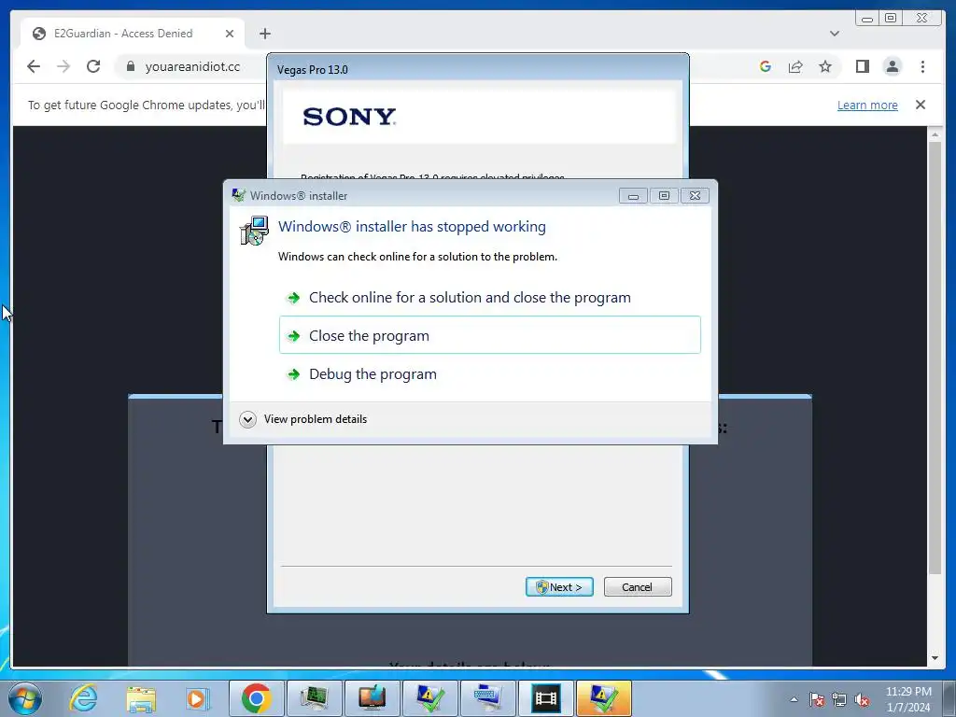Switch to highlighted Windows installer taskbar item

(x=604, y=698)
